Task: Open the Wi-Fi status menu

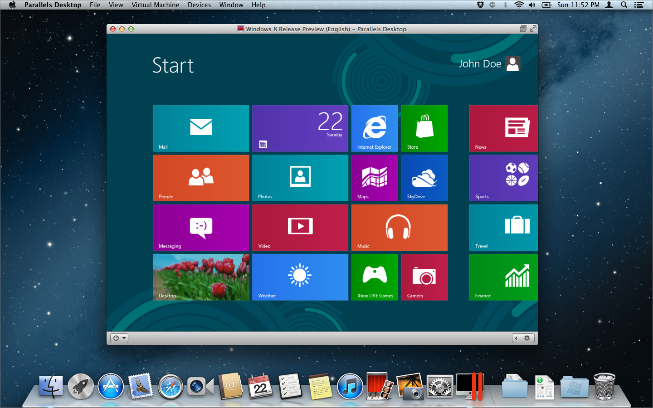Action: pyautogui.click(x=519, y=5)
